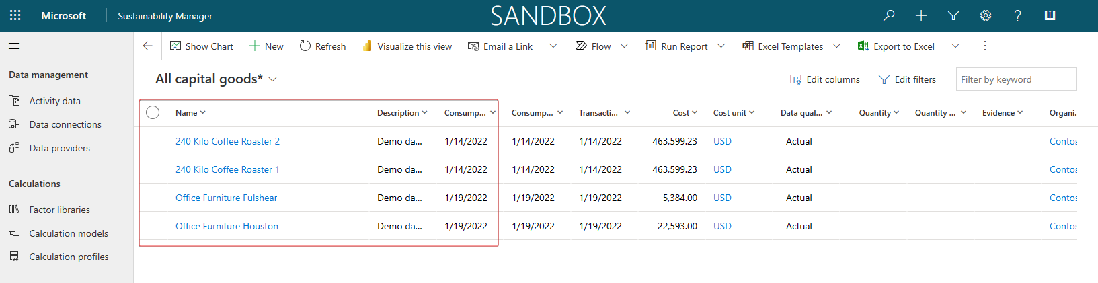
Task: Open the app launcher waffle icon
Action: click(x=15, y=15)
